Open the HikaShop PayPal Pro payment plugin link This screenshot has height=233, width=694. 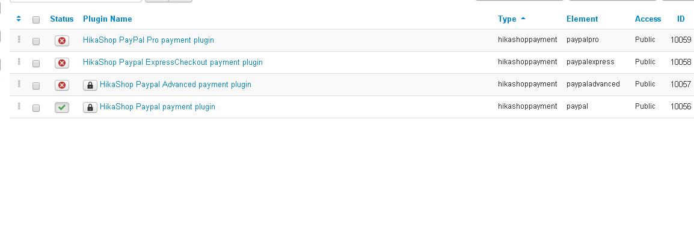click(149, 40)
